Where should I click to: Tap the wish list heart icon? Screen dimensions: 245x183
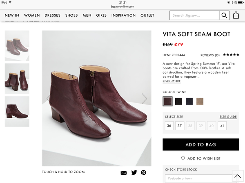183,158
